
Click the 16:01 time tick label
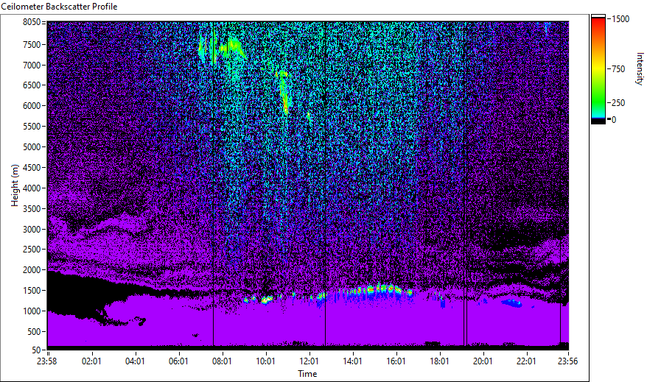tap(396, 361)
